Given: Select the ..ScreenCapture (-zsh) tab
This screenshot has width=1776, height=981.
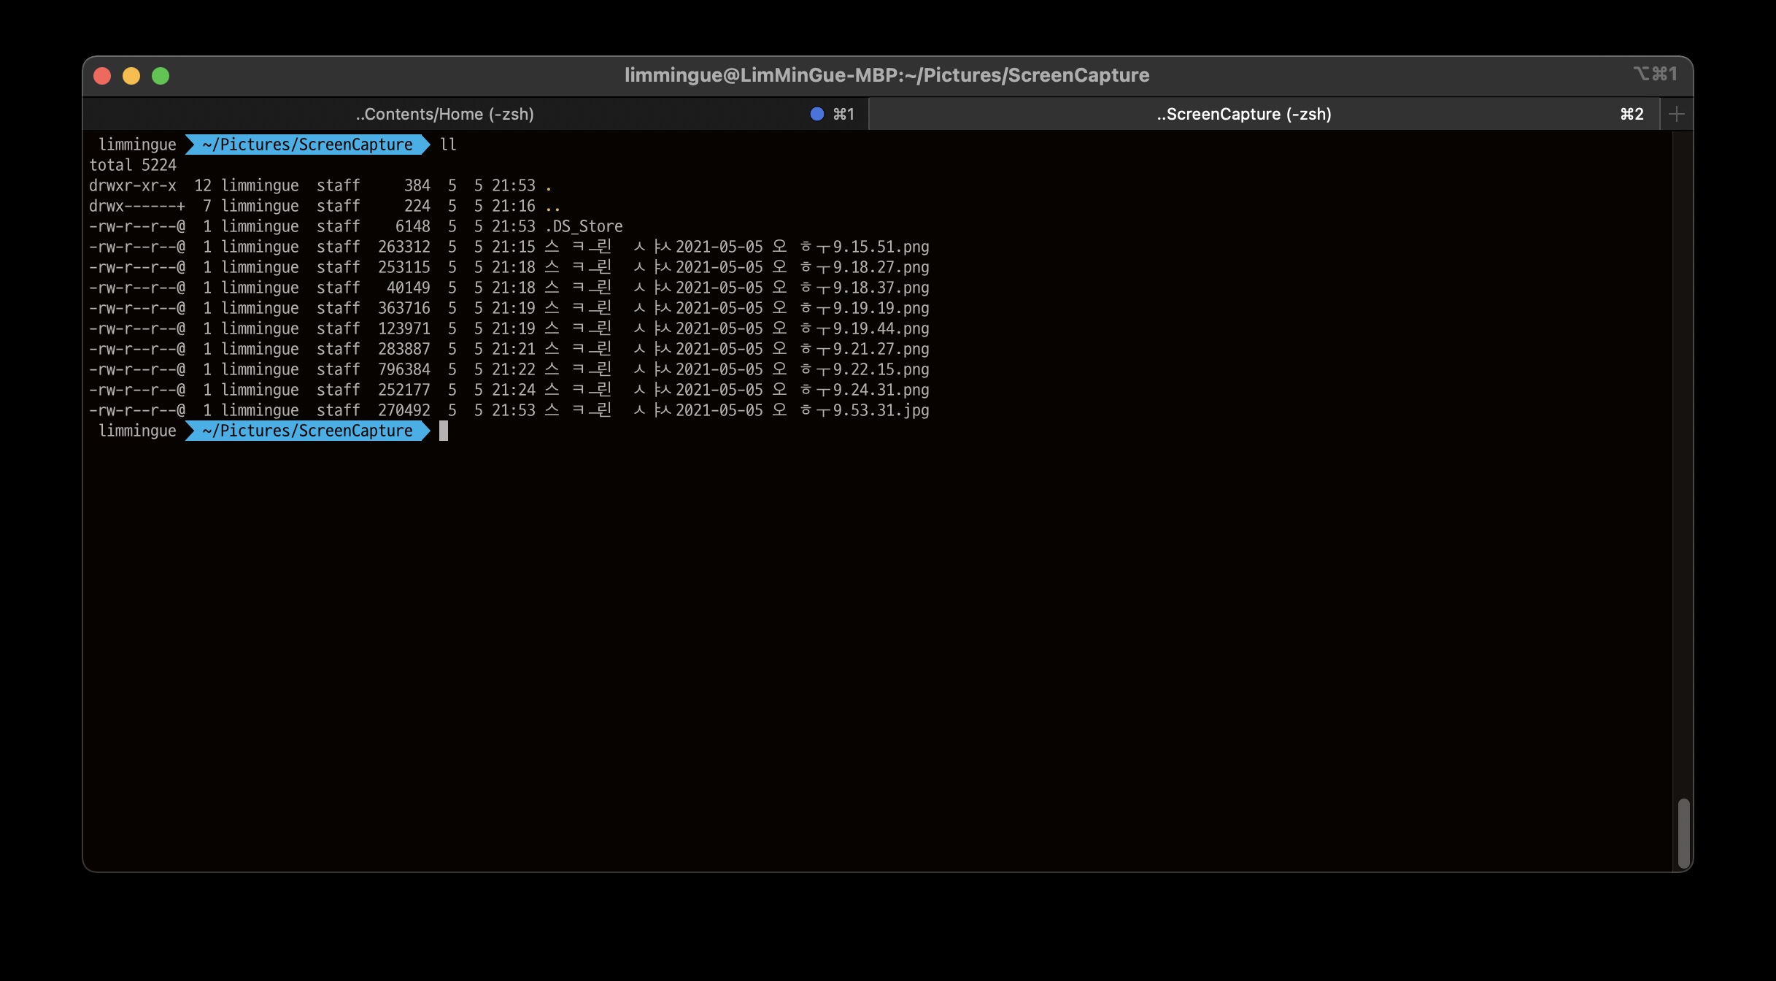Looking at the screenshot, I should click(1243, 114).
